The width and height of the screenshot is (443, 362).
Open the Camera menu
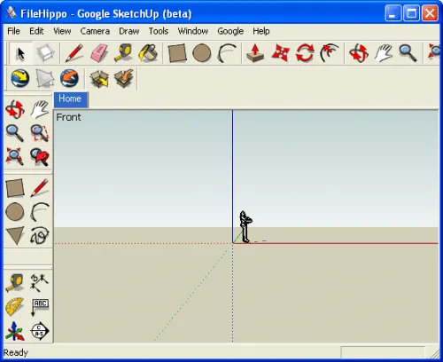coord(95,31)
